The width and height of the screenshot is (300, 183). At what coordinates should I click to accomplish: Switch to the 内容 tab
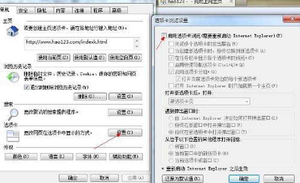click(63, 10)
